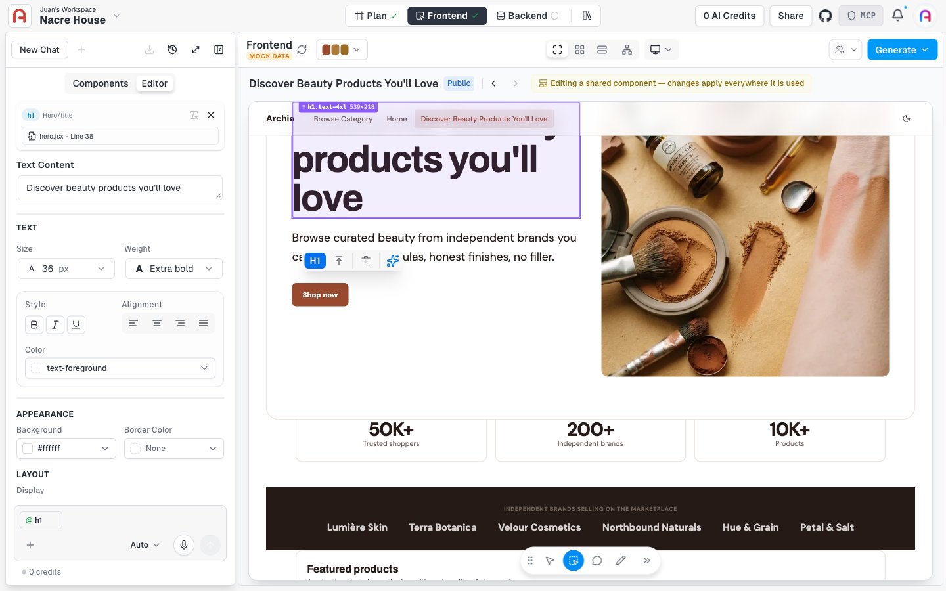The height and width of the screenshot is (591, 946).
Task: Collapse the sidebar panel icon
Action: [219, 50]
